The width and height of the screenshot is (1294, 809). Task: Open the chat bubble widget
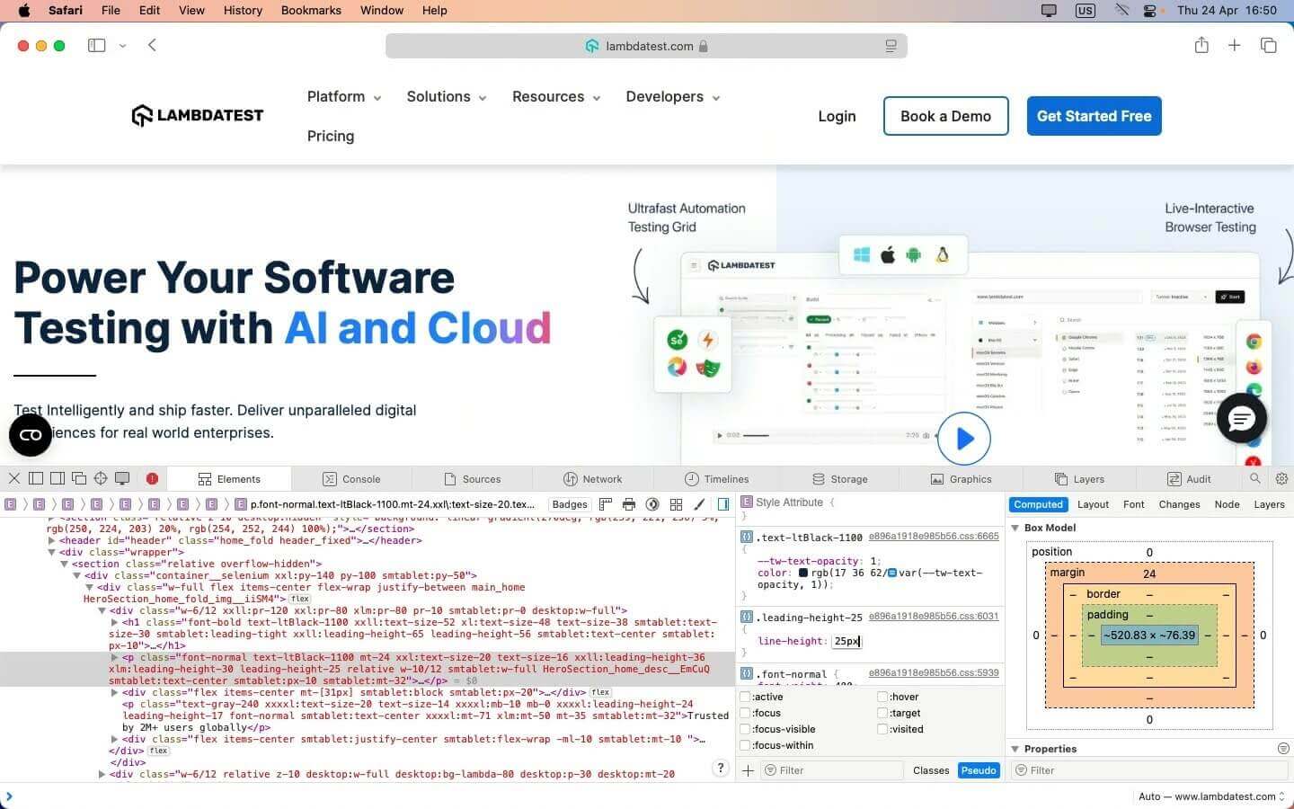click(x=1242, y=418)
